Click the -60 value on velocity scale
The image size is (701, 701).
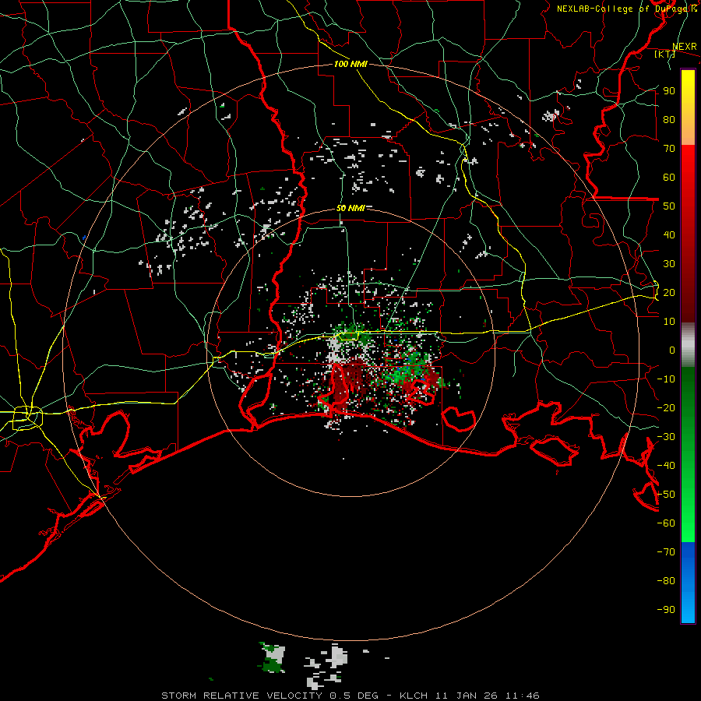coord(666,523)
